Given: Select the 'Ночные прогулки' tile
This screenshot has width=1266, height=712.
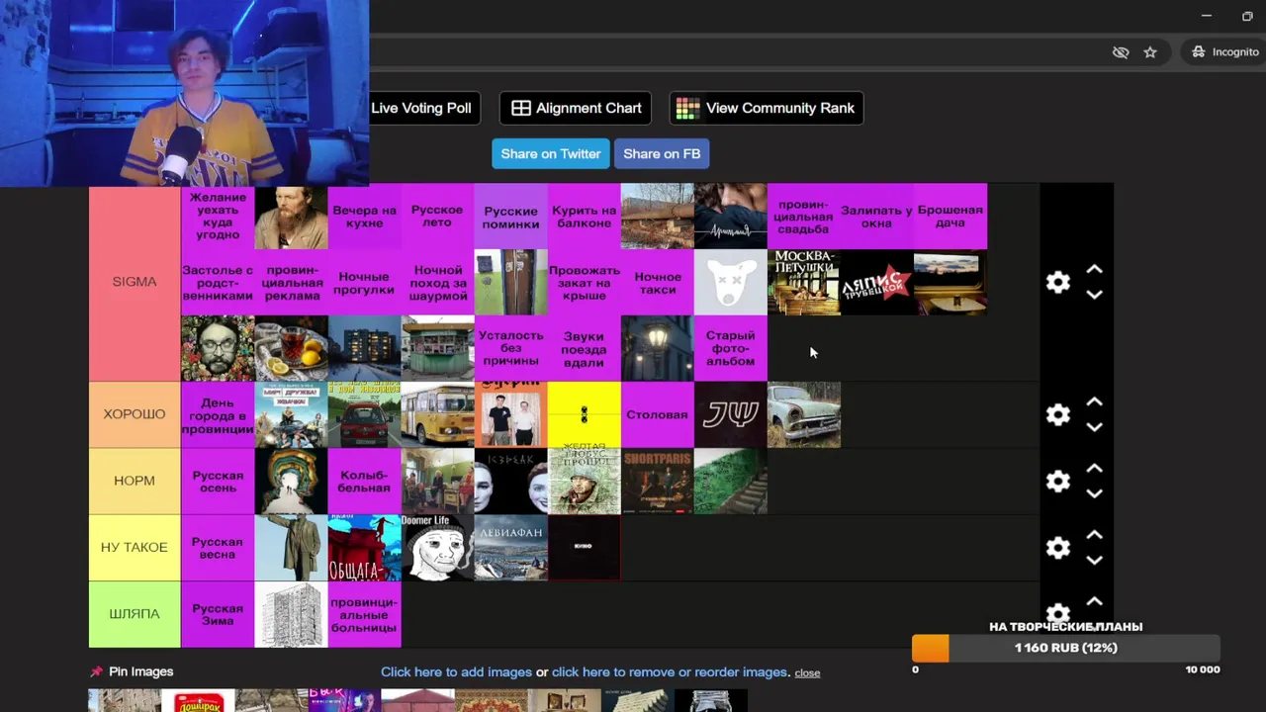Looking at the screenshot, I should click(x=364, y=282).
